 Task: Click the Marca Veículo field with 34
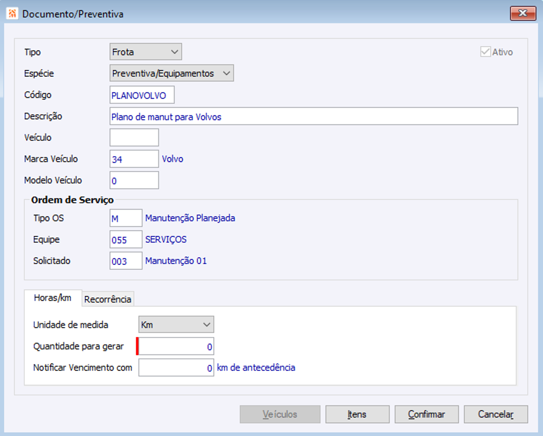click(134, 159)
